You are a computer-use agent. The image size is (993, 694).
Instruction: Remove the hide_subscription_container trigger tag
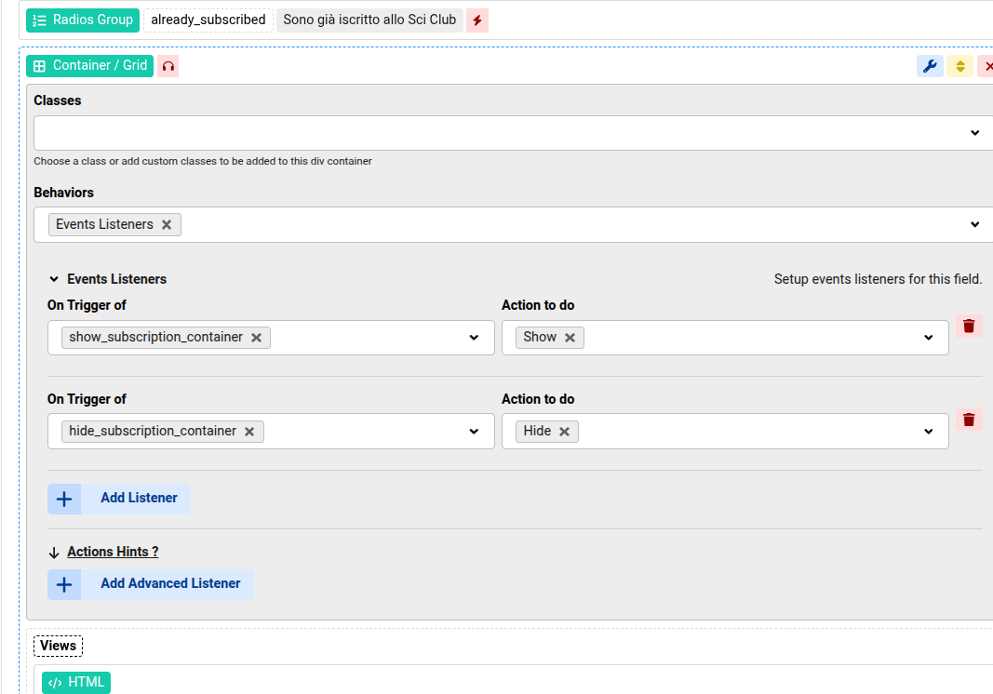[249, 432]
